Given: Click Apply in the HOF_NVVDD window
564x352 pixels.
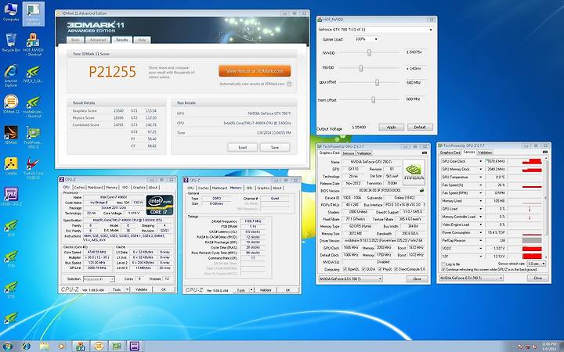Looking at the screenshot, I should click(391, 128).
